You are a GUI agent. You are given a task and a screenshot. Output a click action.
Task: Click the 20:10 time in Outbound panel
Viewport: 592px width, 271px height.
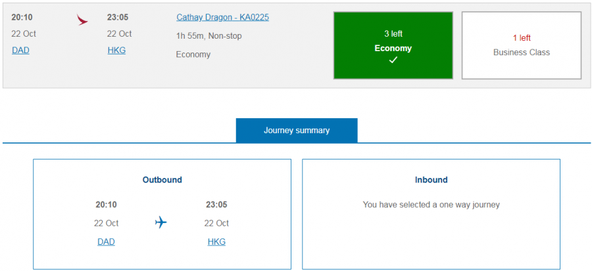[106, 205]
